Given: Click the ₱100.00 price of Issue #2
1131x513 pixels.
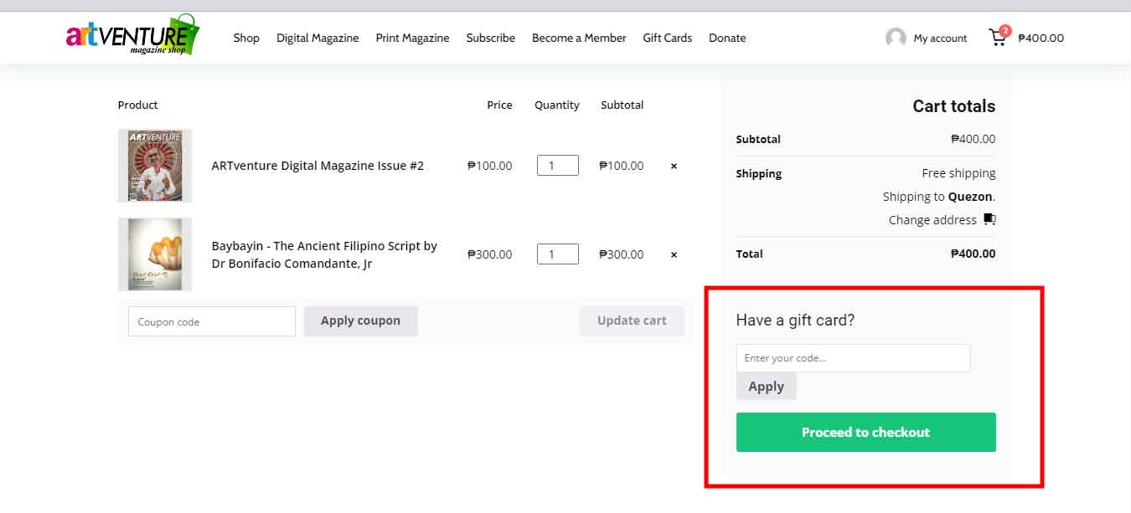Looking at the screenshot, I should pyautogui.click(x=489, y=166).
